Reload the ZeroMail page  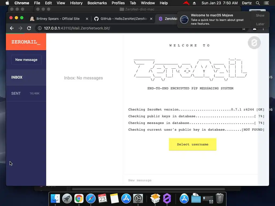pos(29,28)
